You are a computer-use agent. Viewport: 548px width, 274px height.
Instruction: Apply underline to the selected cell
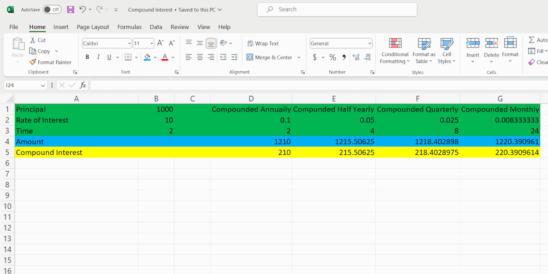[109, 57]
